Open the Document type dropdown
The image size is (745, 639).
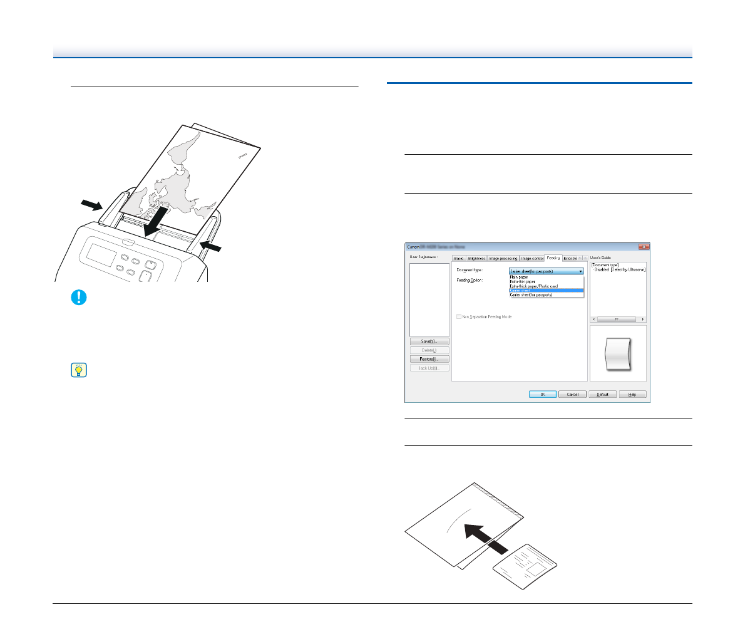[x=546, y=271]
